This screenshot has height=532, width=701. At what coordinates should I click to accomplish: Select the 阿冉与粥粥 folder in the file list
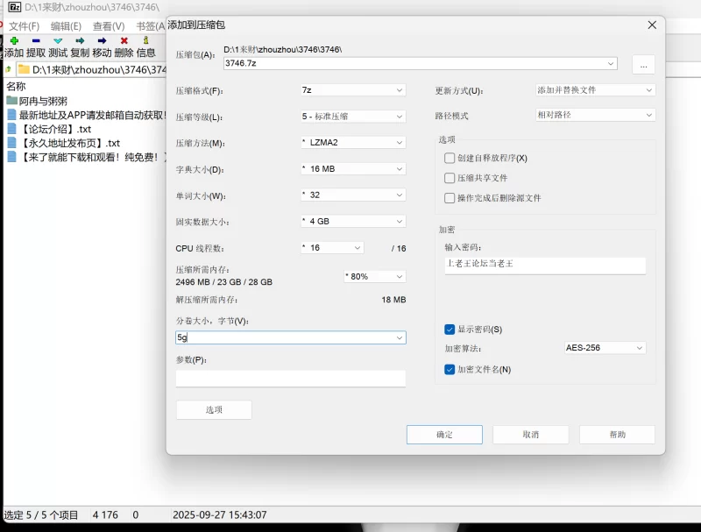43,101
